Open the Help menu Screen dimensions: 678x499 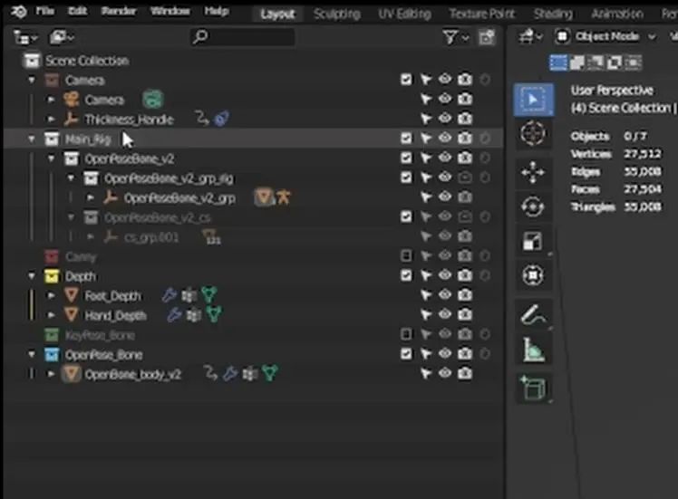coord(217,11)
